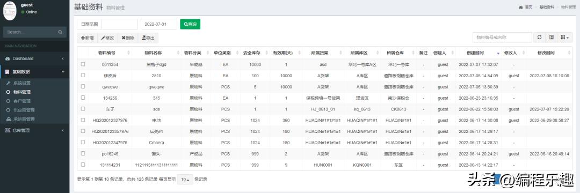
Task: Sort by 物料编号 column arrows
Action: pos(128,53)
